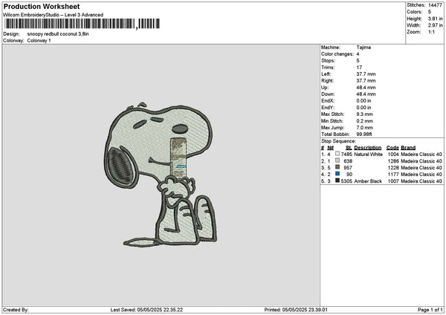
Task: Select the 'EndX:' label
Action: (x=328, y=101)
